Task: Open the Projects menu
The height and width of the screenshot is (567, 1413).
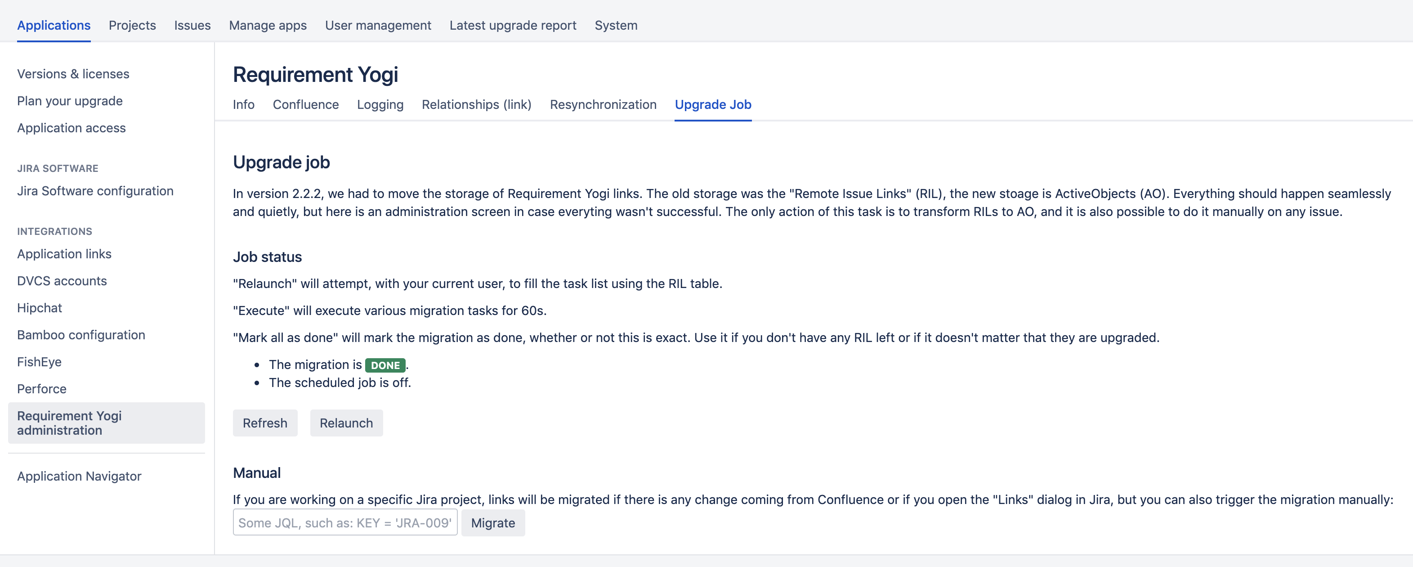Action: 132,25
